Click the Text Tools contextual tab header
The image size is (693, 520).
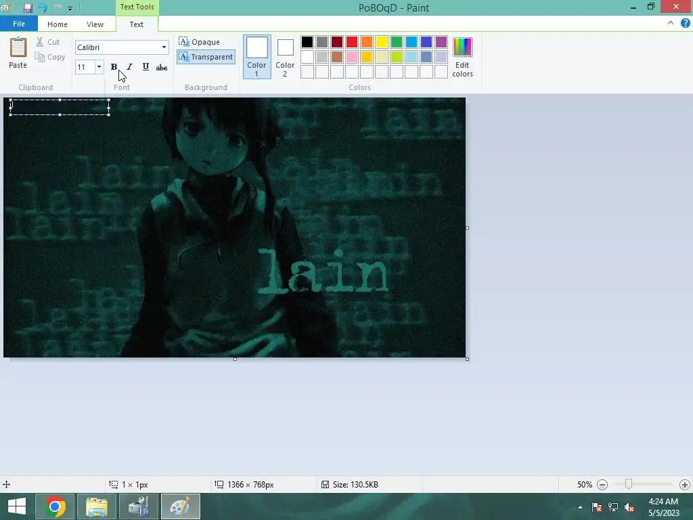click(x=137, y=7)
